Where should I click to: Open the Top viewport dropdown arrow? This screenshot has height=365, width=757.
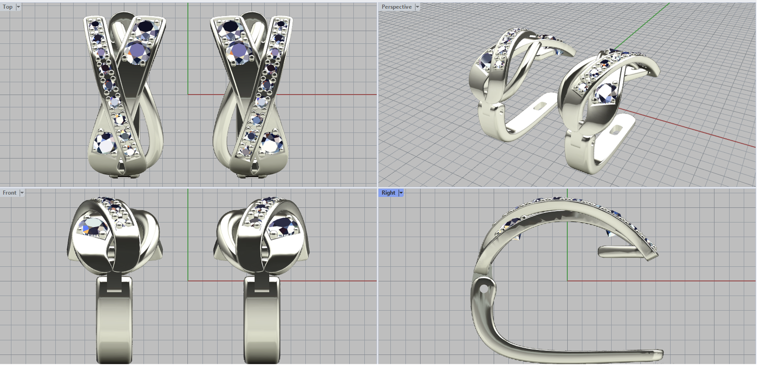click(x=18, y=7)
